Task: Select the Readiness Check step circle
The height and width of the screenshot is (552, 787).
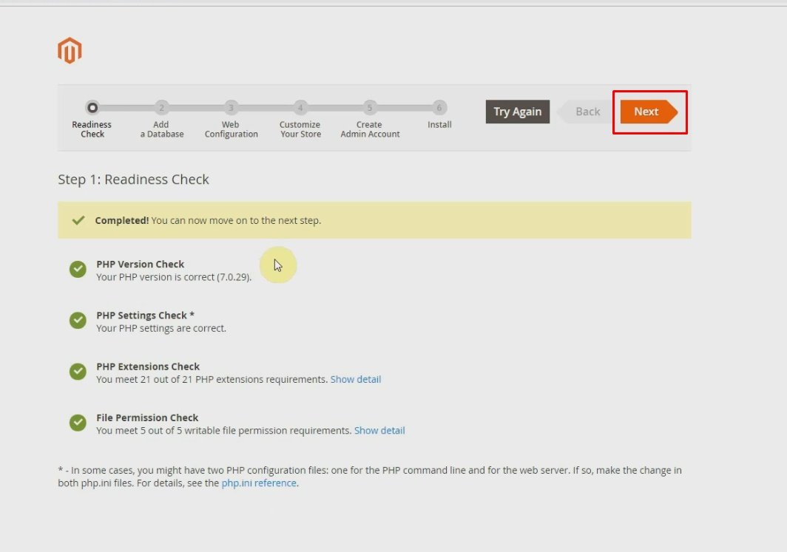Action: [92, 107]
